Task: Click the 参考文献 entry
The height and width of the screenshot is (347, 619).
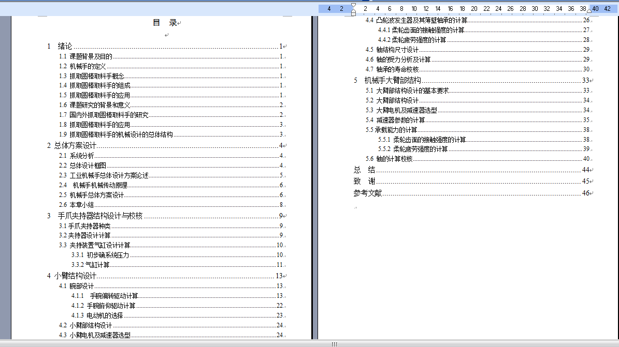Action: [x=472, y=193]
